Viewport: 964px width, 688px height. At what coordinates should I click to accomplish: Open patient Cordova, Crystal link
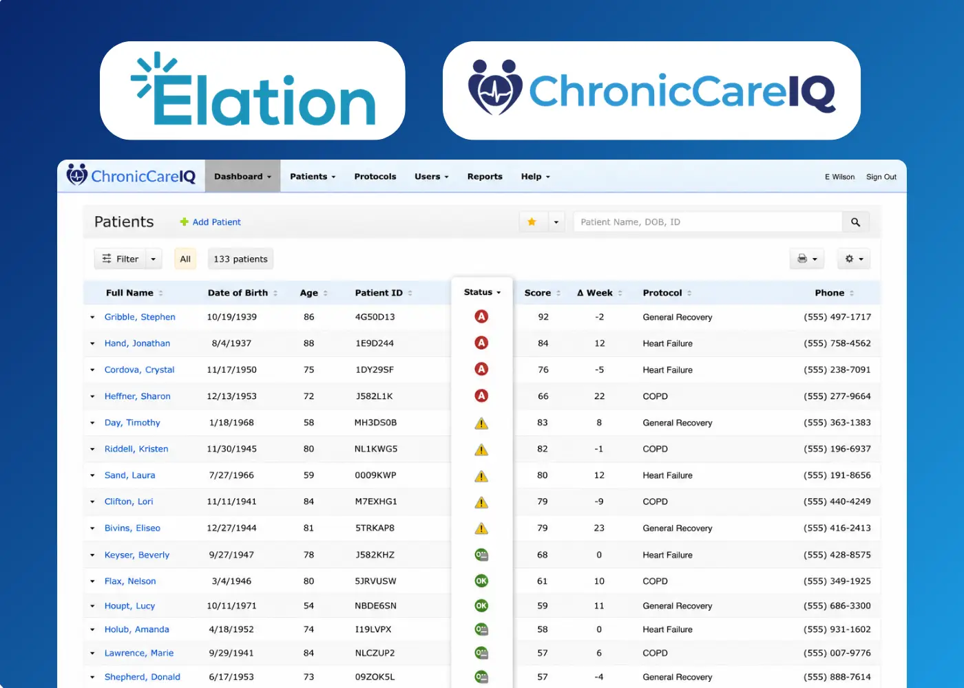(140, 369)
